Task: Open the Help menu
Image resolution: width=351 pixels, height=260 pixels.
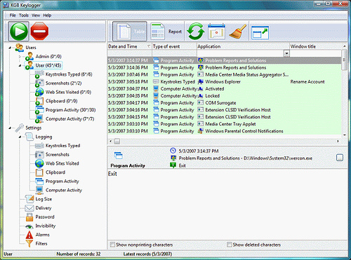Action: 47,15
